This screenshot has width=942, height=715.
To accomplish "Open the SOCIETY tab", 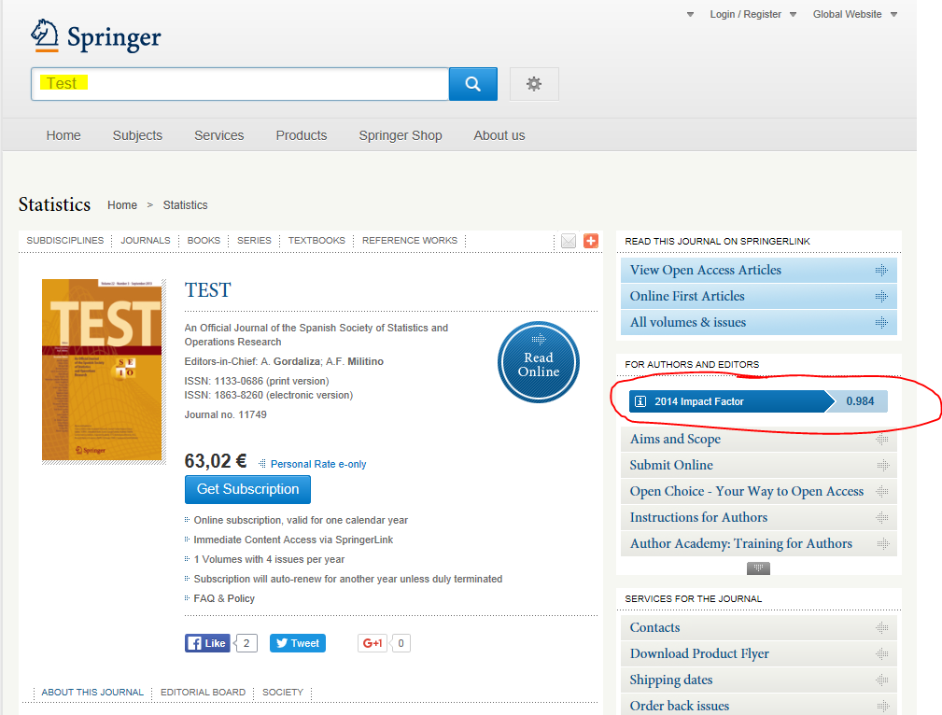I will click(x=283, y=693).
